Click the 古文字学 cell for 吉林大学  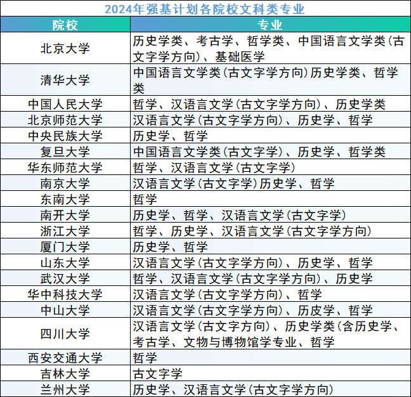270,373
